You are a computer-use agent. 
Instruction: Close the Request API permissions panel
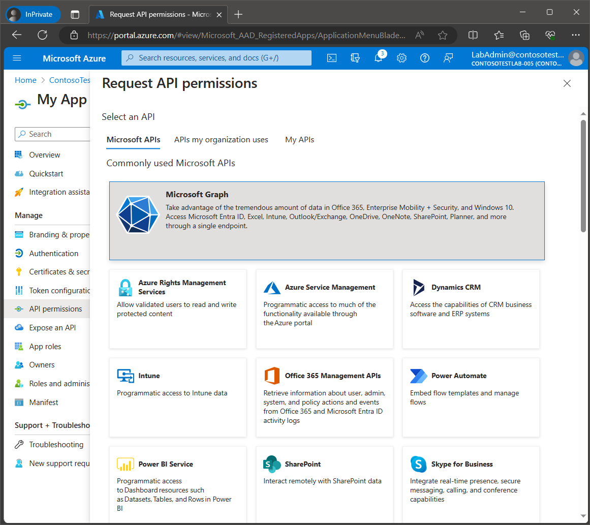point(567,83)
